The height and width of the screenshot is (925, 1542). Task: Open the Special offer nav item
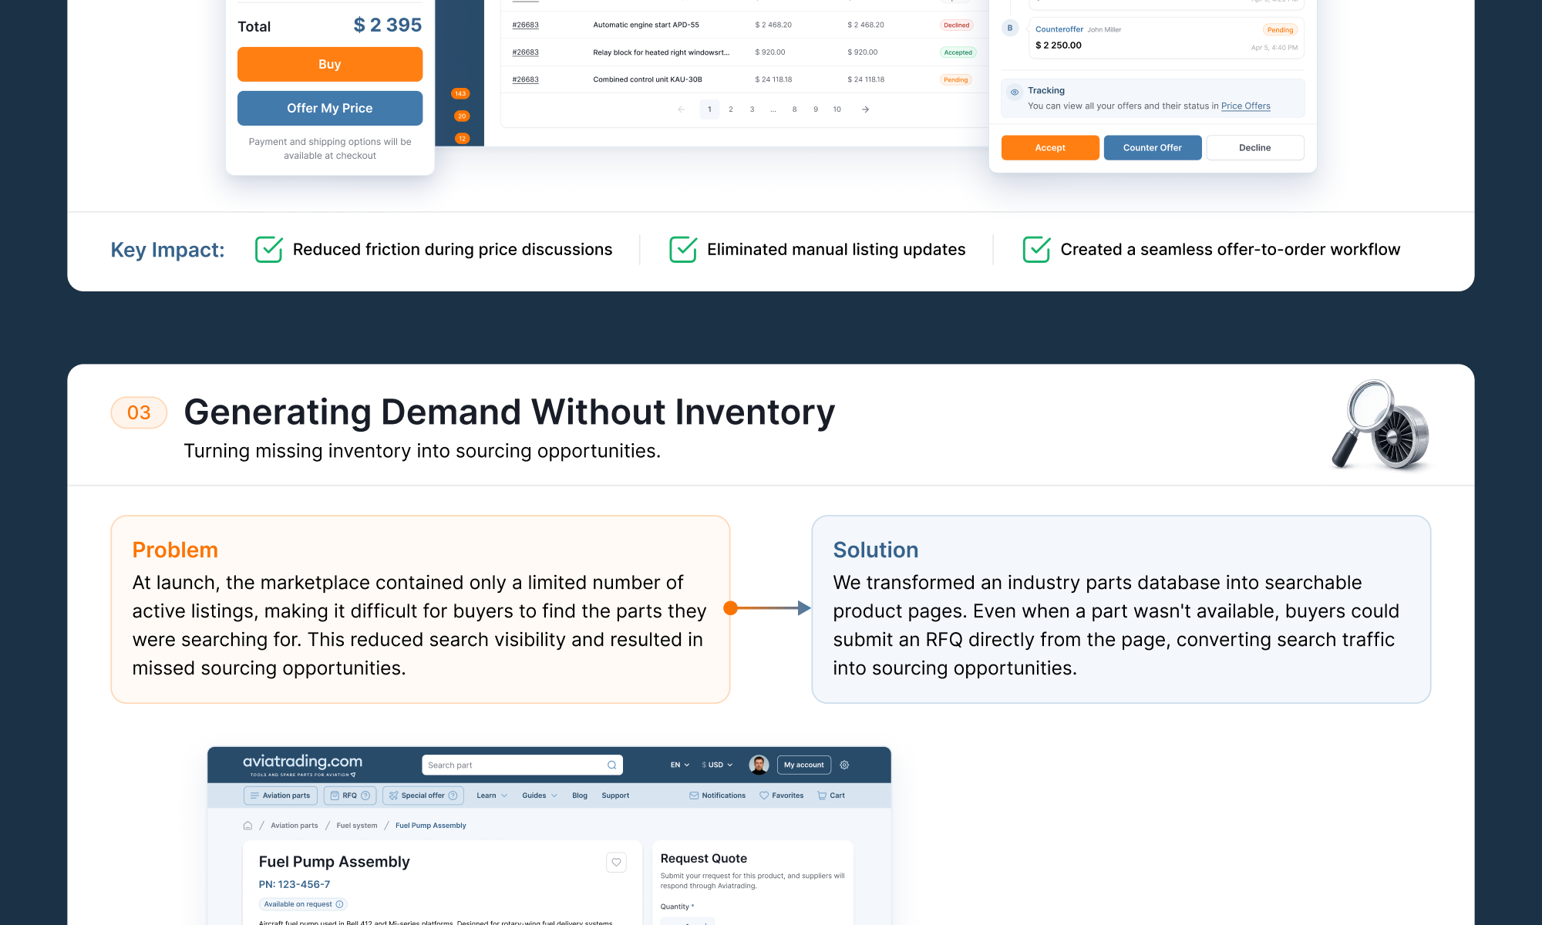[423, 795]
